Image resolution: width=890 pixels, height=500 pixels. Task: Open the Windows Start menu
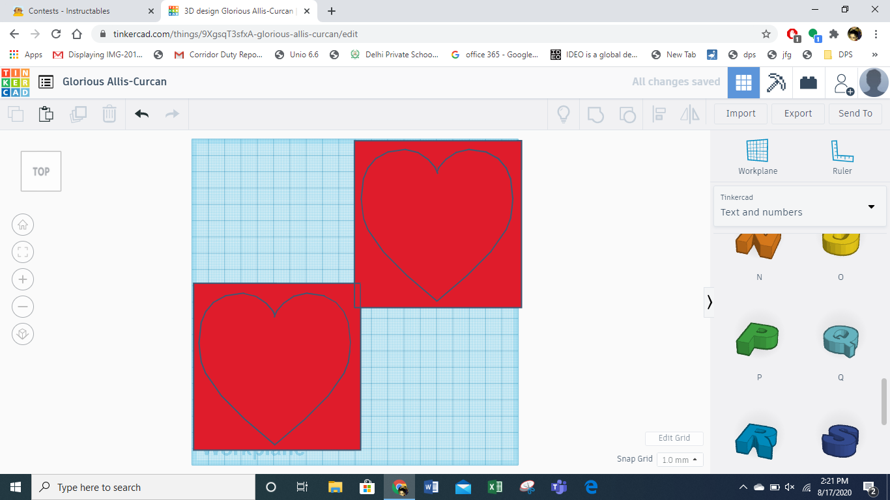click(16, 487)
